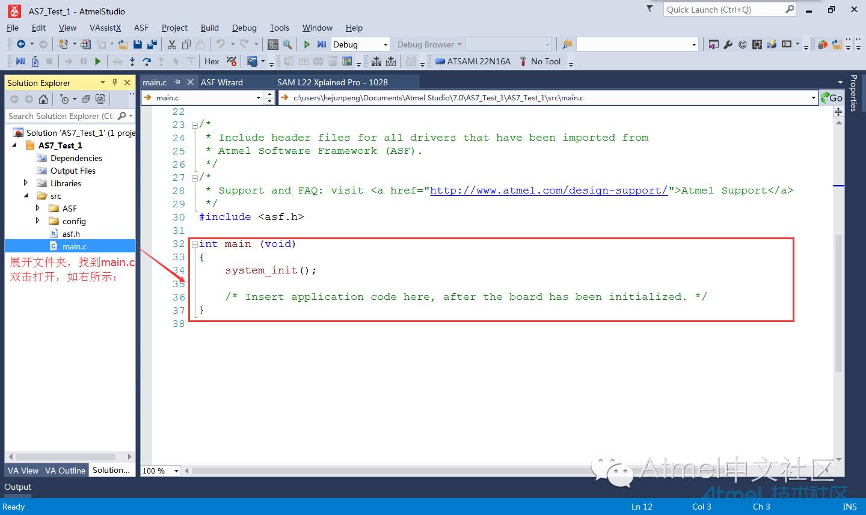The width and height of the screenshot is (866, 515).
Task: Open Find in Files folder icon
Action: 567,44
